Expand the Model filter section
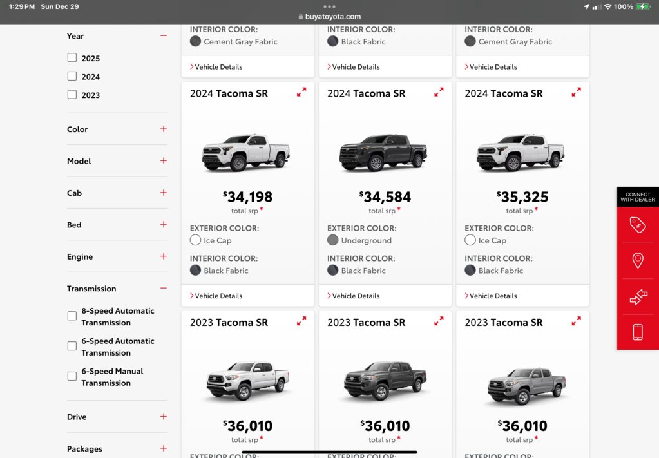 click(164, 161)
